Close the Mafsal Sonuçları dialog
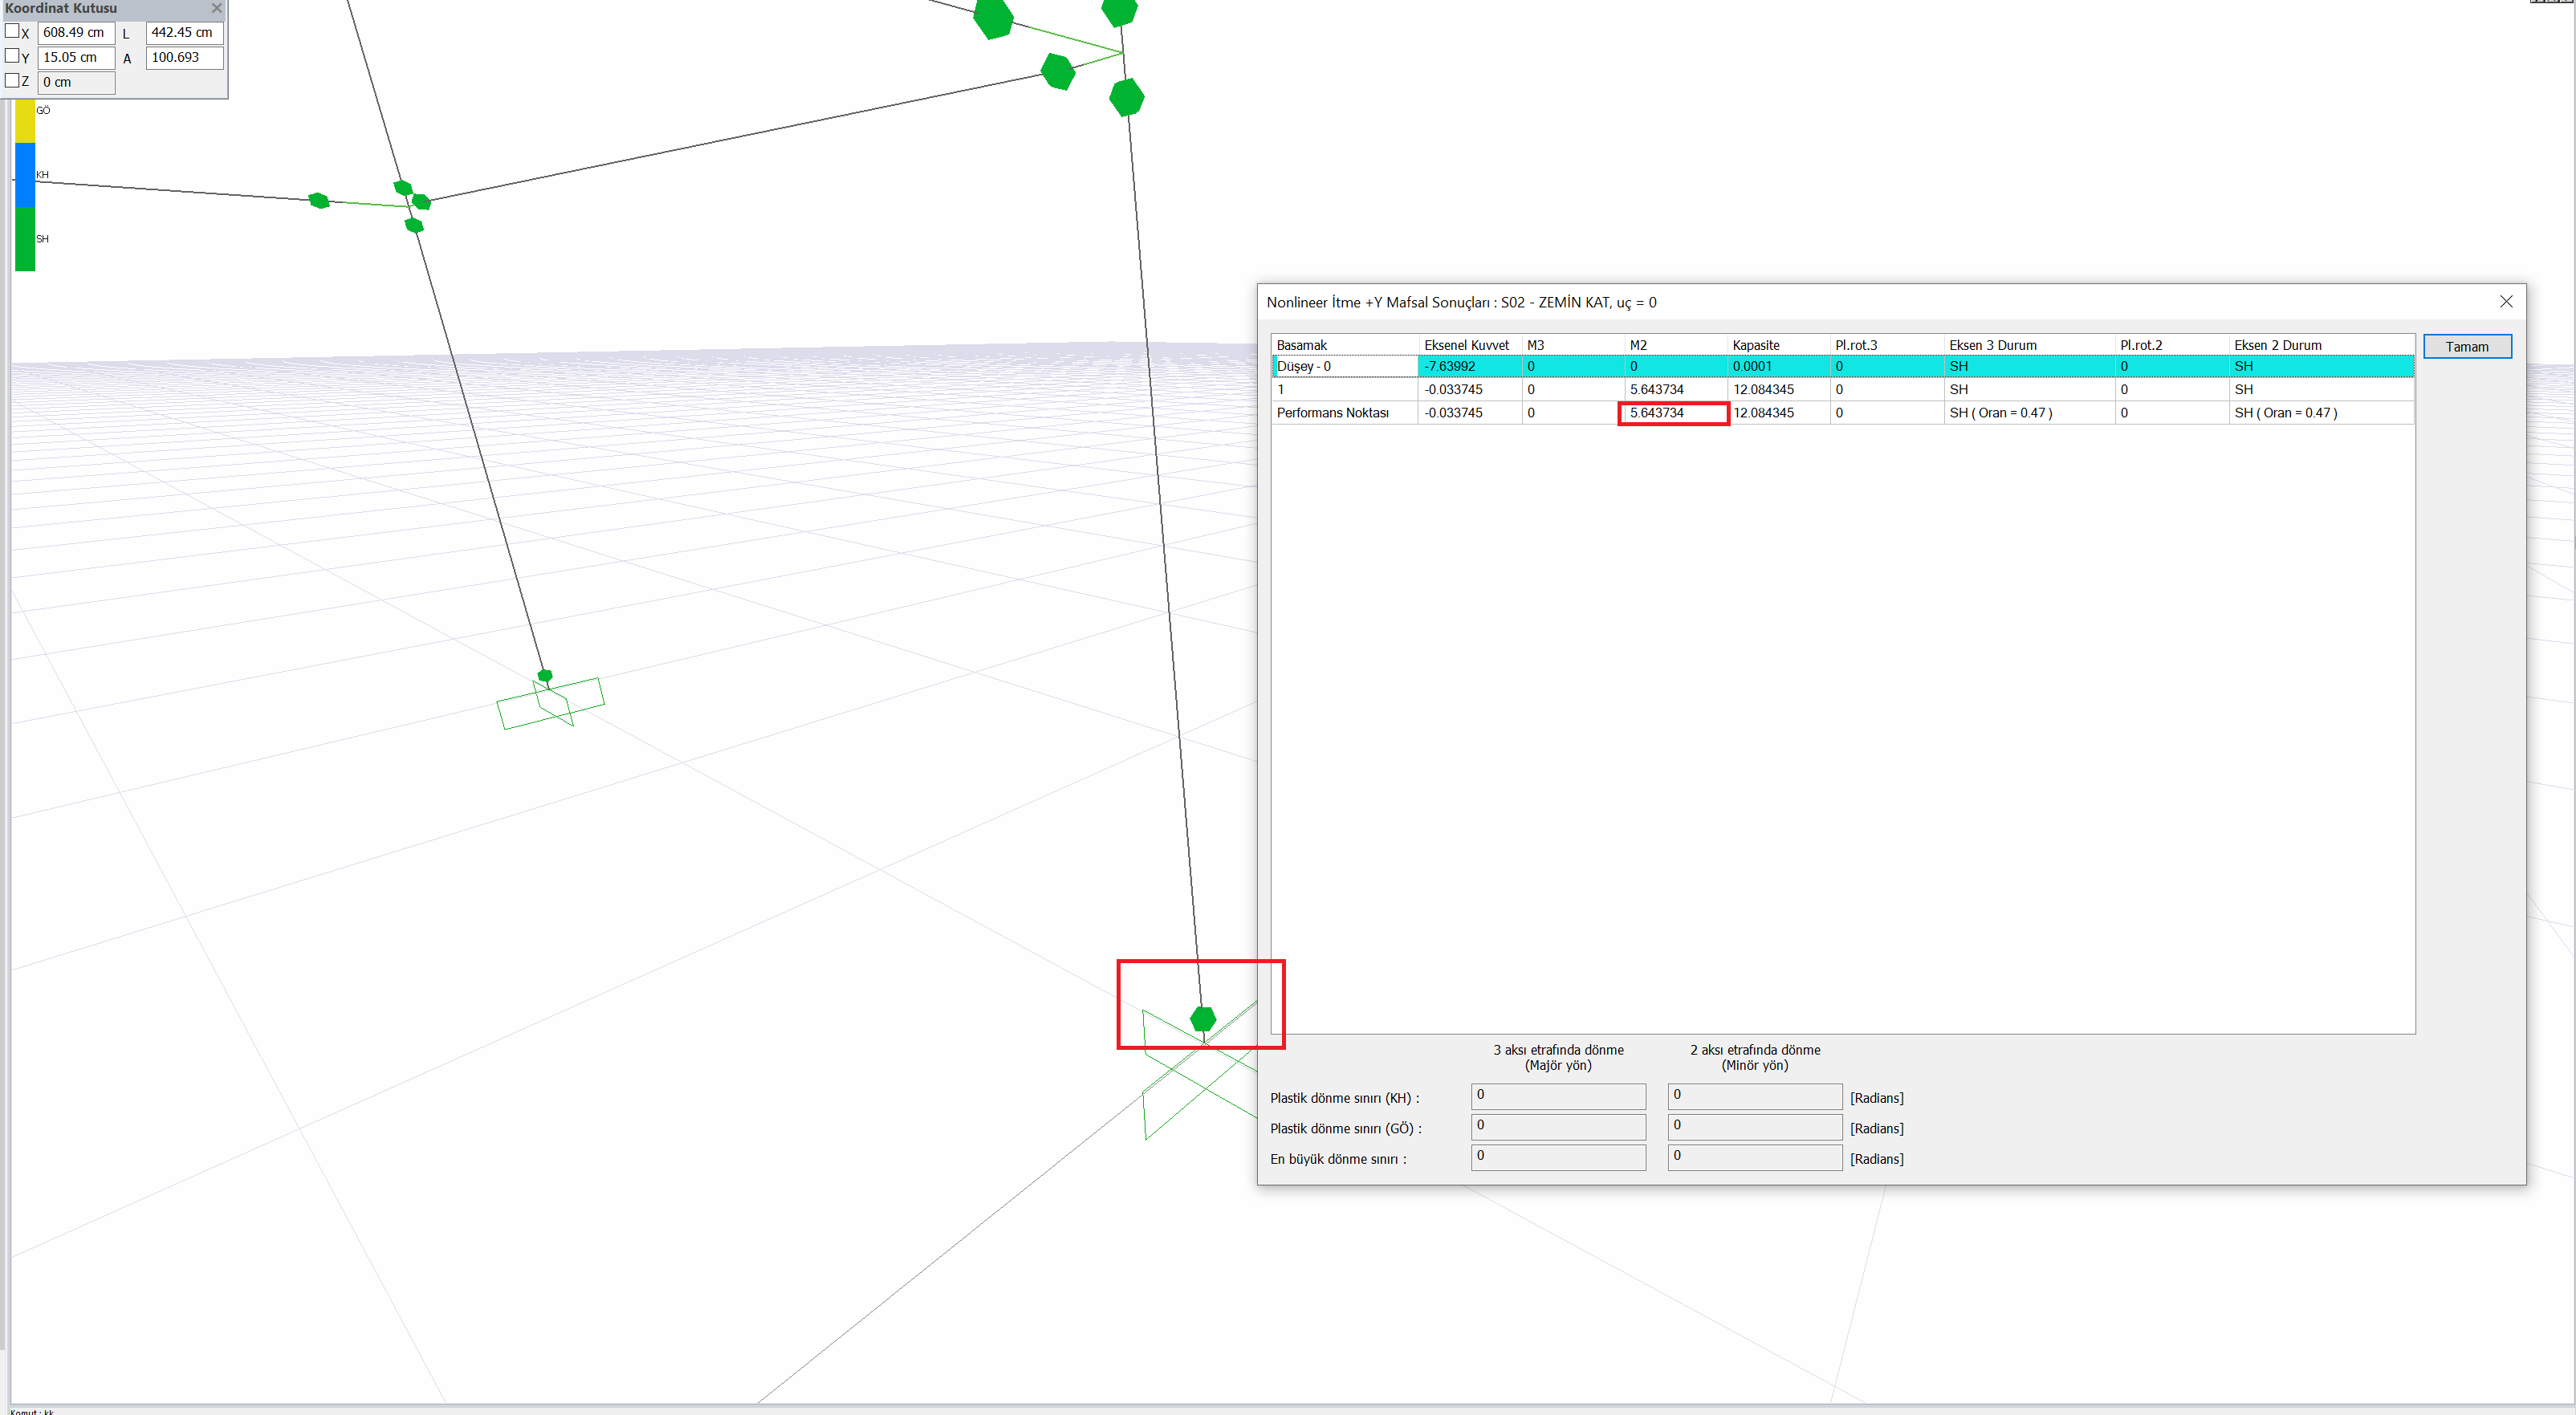This screenshot has width=2576, height=1415. click(x=2505, y=302)
